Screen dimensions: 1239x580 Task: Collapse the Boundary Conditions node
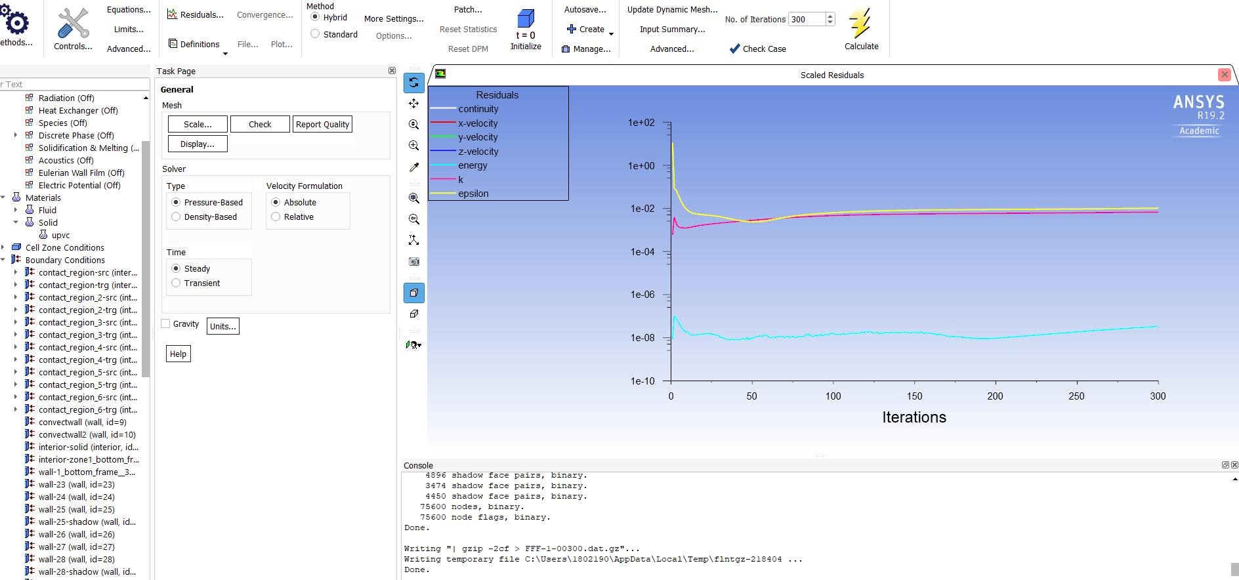3,260
